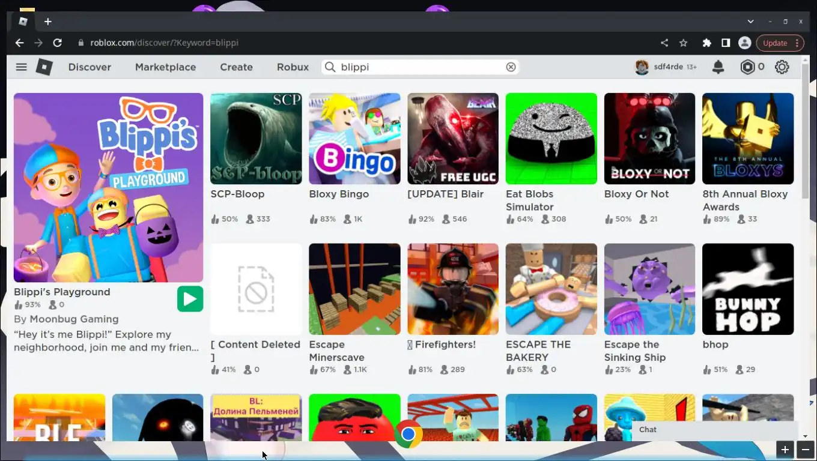Open the Chat panel
This screenshot has width=817, height=461.
tap(715, 429)
